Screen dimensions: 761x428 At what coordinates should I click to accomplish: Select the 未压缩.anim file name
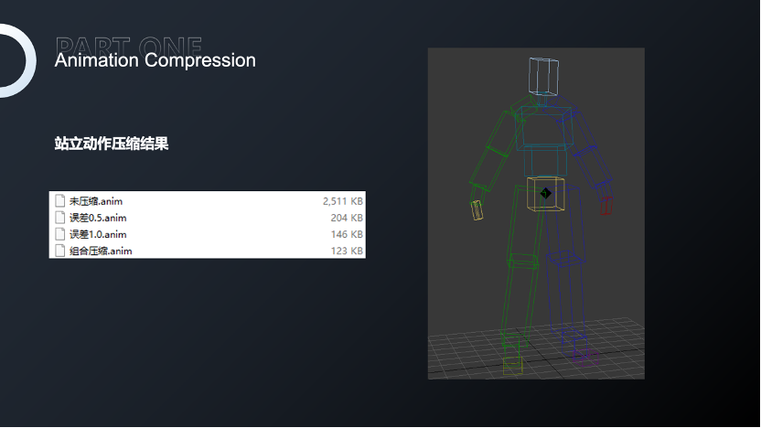(x=96, y=201)
